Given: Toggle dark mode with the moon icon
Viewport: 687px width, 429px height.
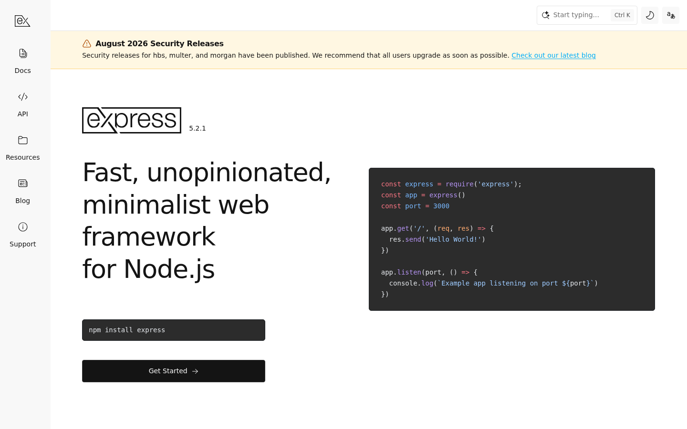Looking at the screenshot, I should 650,15.
